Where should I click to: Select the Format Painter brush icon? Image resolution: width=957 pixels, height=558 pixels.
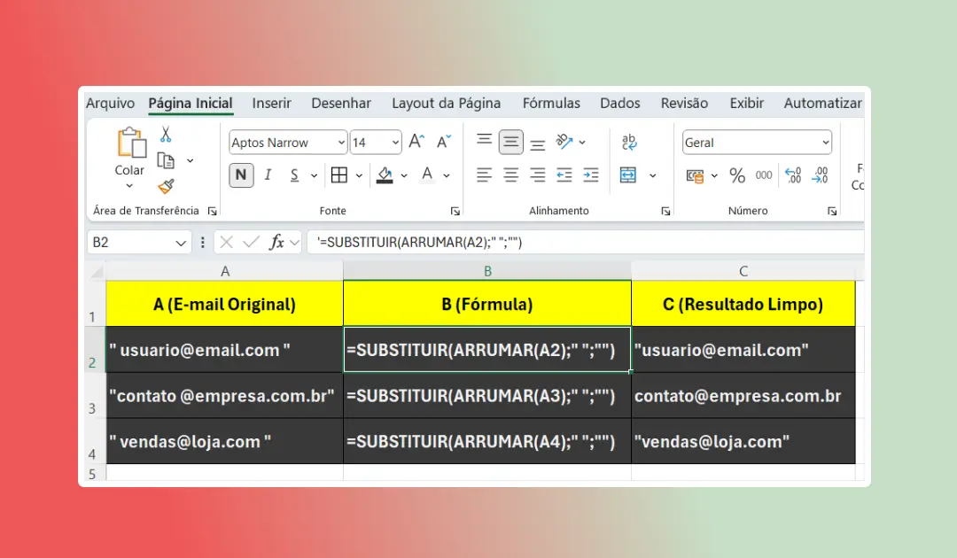[166, 186]
